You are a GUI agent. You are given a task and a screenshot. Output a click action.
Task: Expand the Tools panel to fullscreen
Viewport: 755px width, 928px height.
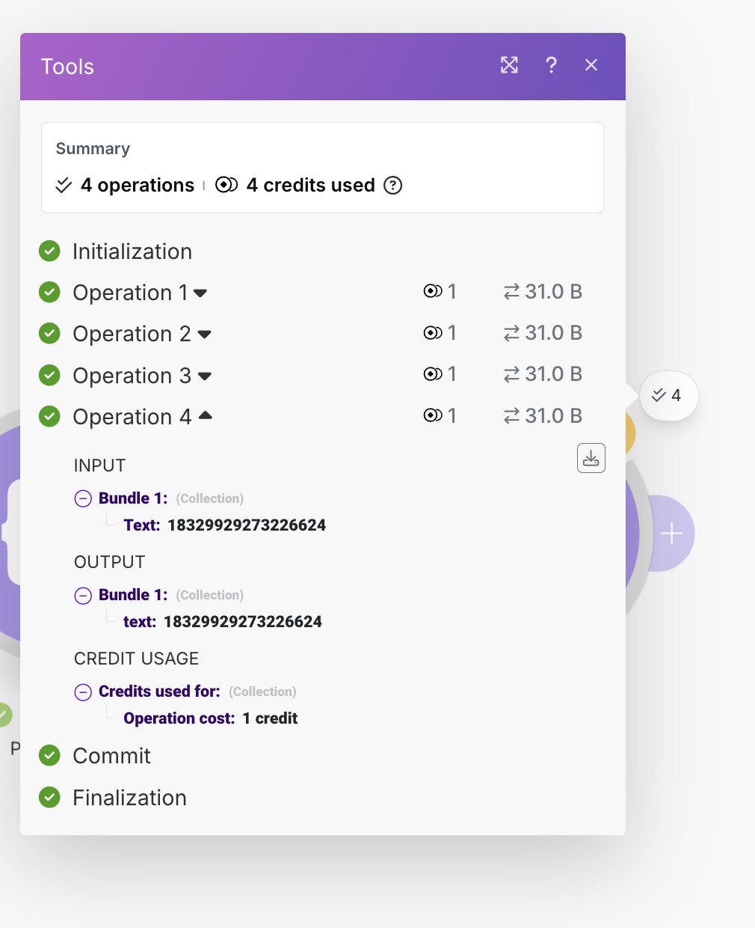point(509,65)
